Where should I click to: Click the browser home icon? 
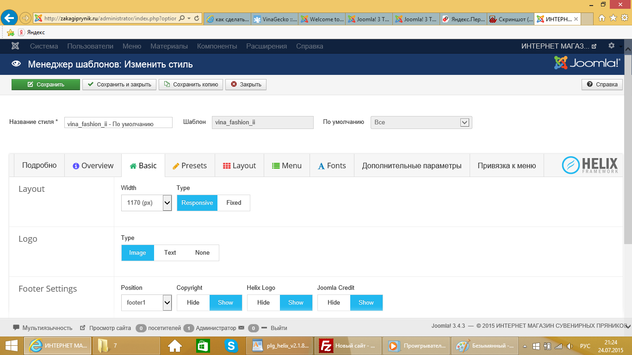tap(602, 18)
